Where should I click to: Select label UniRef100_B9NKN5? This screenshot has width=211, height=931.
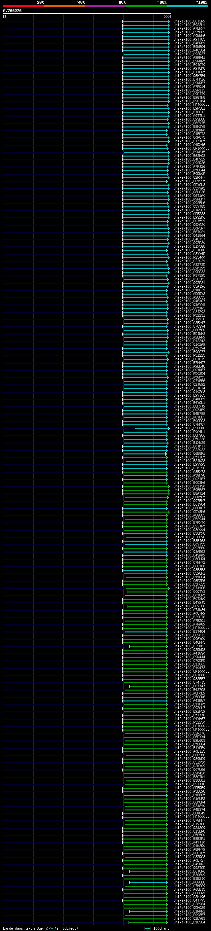189,61
